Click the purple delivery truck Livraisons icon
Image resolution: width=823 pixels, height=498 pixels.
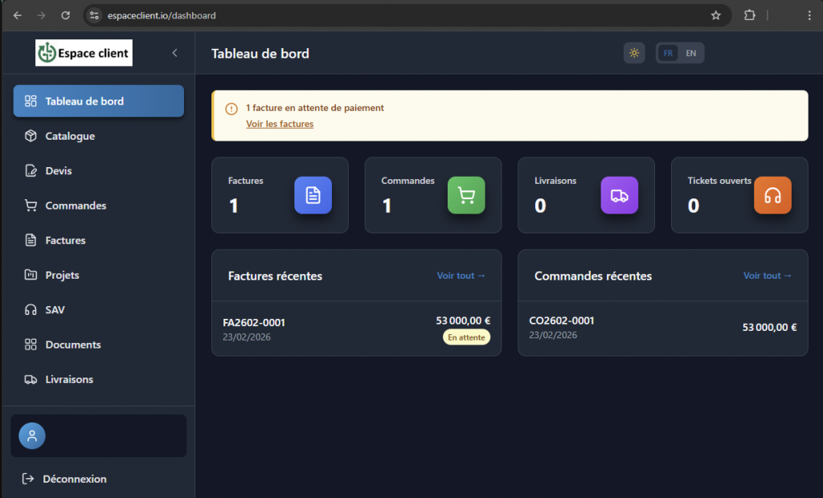pyautogui.click(x=619, y=195)
